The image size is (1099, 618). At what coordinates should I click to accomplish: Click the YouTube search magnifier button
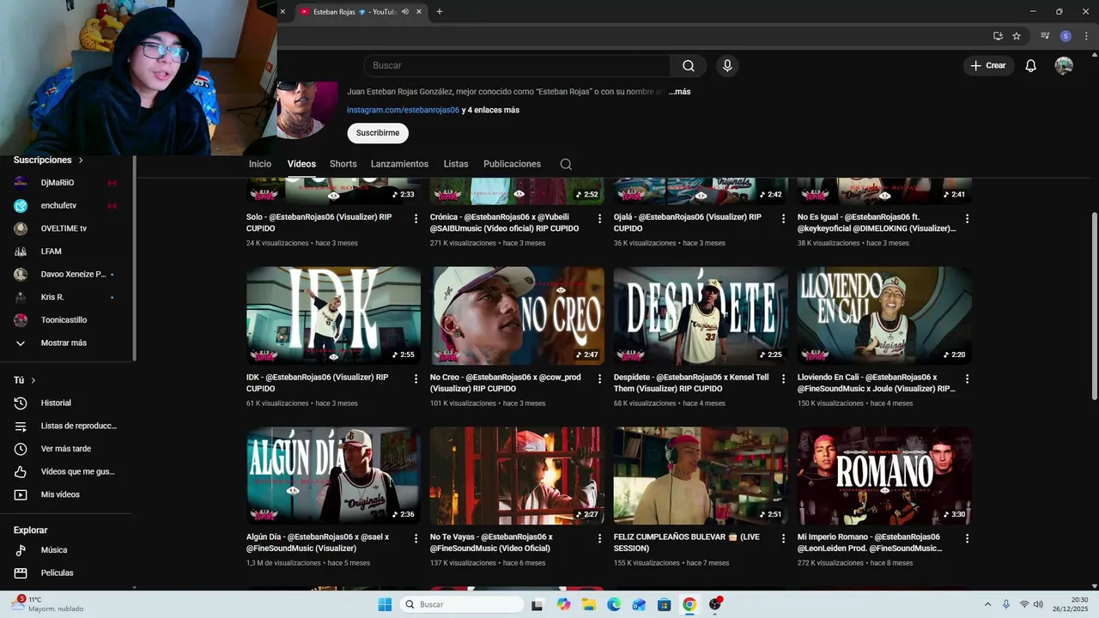pos(688,66)
